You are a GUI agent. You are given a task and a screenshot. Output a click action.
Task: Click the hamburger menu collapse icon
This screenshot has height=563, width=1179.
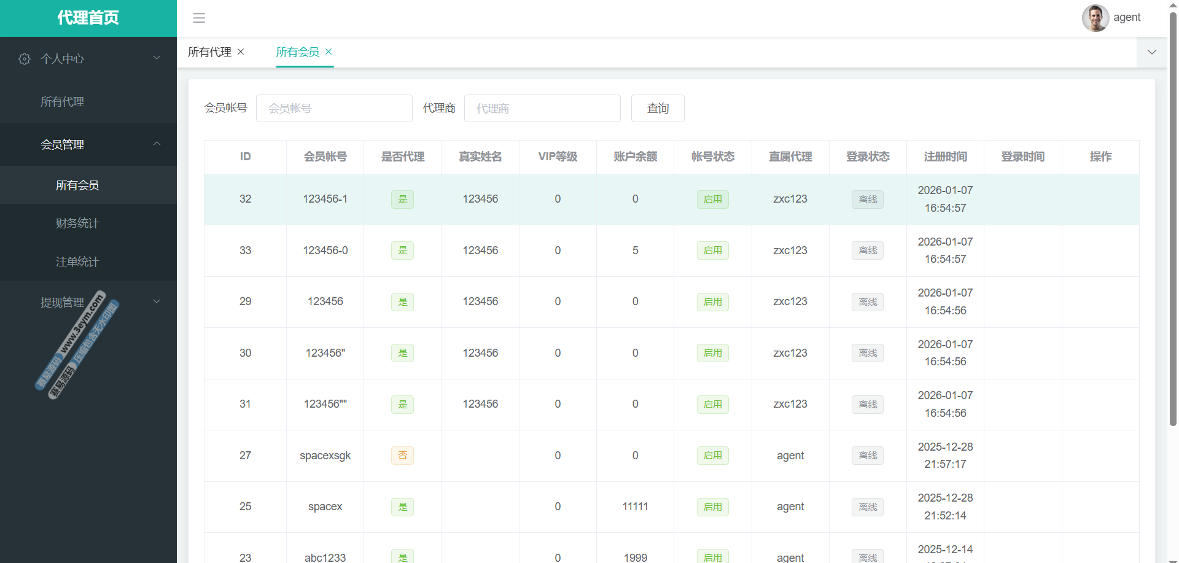(x=199, y=18)
